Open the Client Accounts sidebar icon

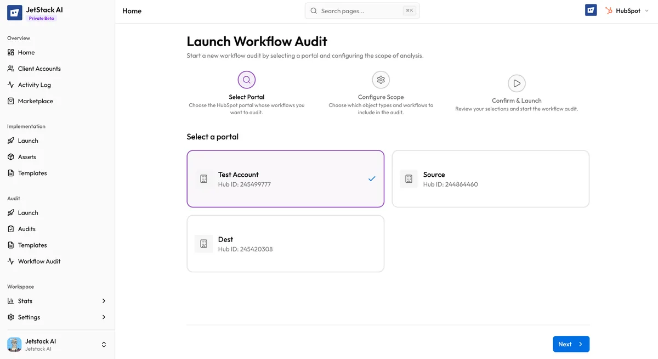point(11,68)
